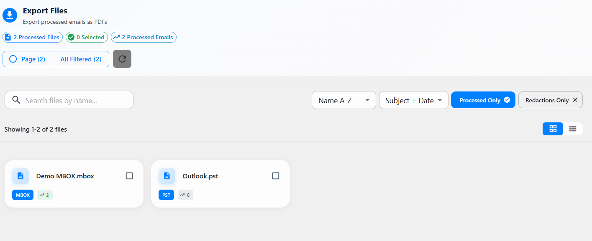
Task: Click the 2 Processed Emails badge
Action: pyautogui.click(x=144, y=37)
